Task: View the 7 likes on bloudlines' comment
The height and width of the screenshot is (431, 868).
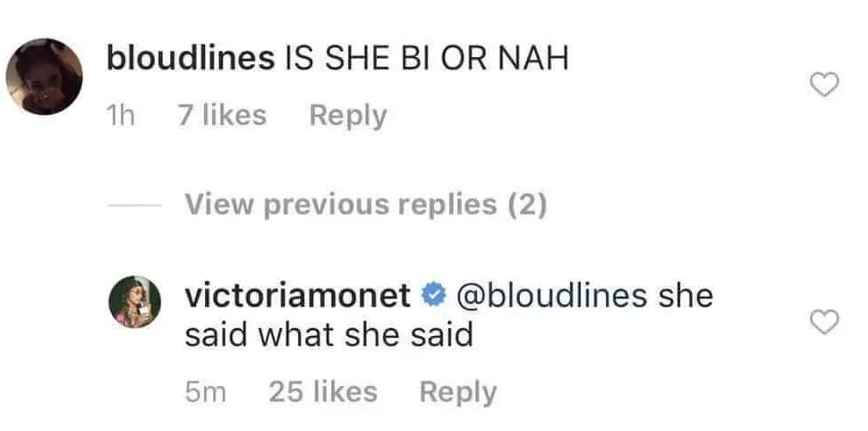Action: [223, 115]
